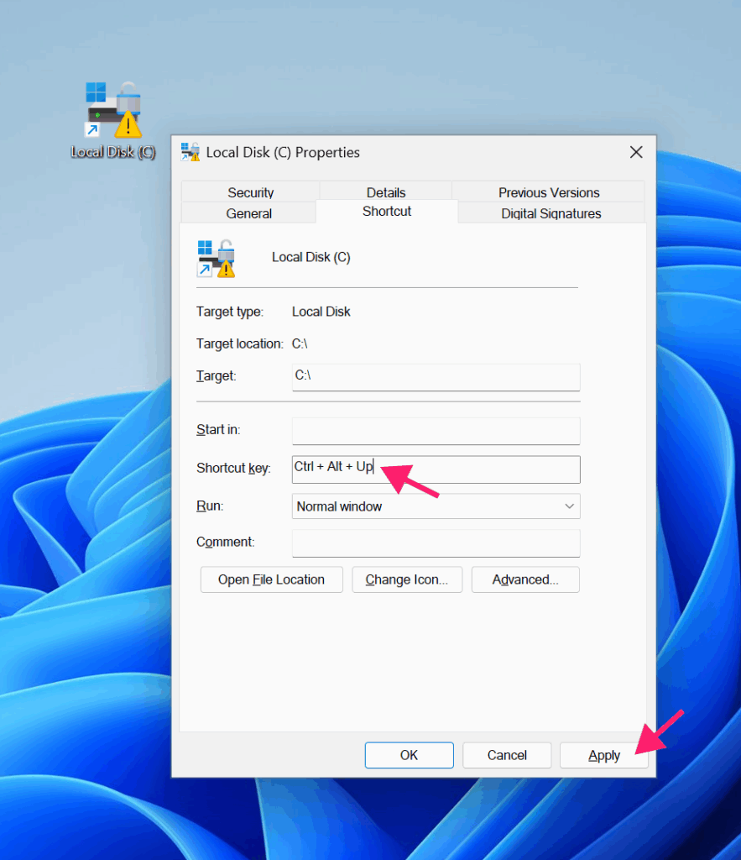Click the Comment label
Image resolution: width=741 pixels, height=860 pixels.
coord(225,542)
